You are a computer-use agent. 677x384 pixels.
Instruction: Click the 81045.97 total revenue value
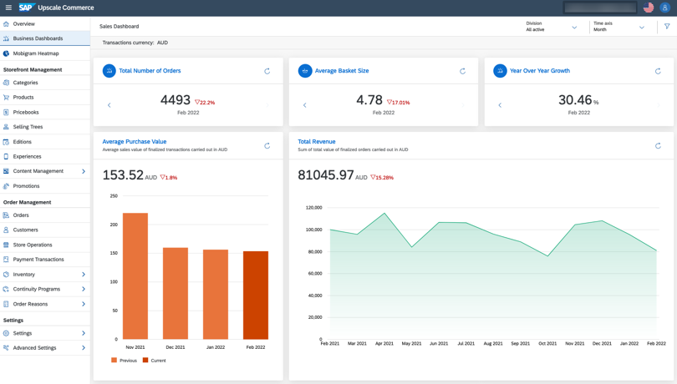pyautogui.click(x=326, y=174)
